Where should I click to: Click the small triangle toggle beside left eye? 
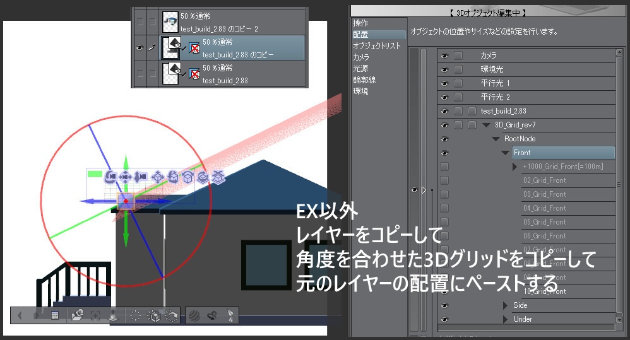point(424,190)
